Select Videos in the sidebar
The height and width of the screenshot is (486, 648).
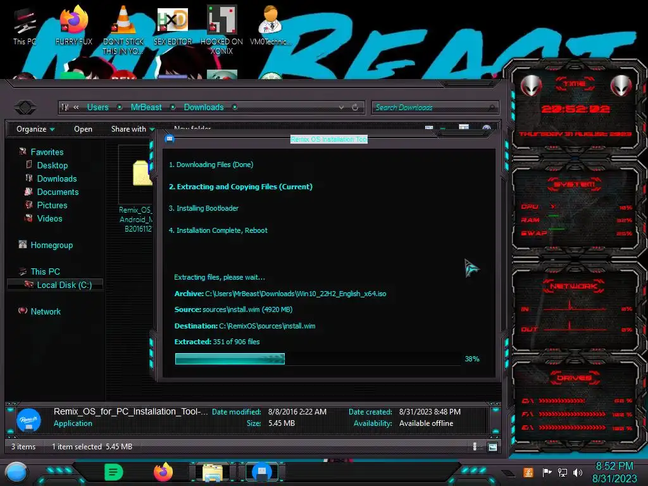coord(49,218)
